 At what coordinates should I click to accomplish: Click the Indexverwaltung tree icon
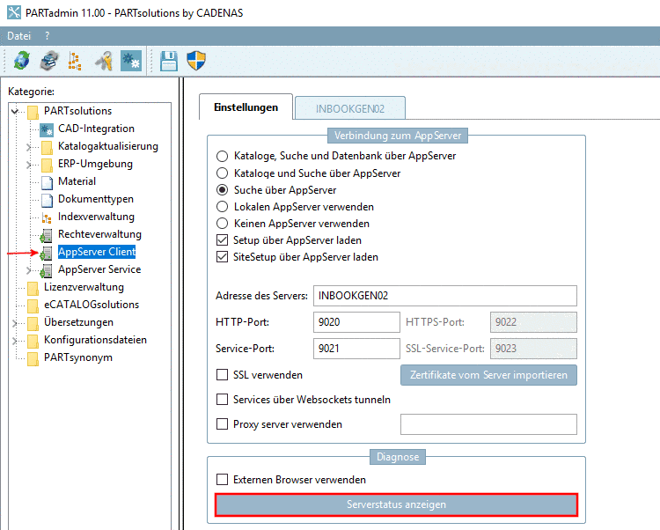coord(47,217)
